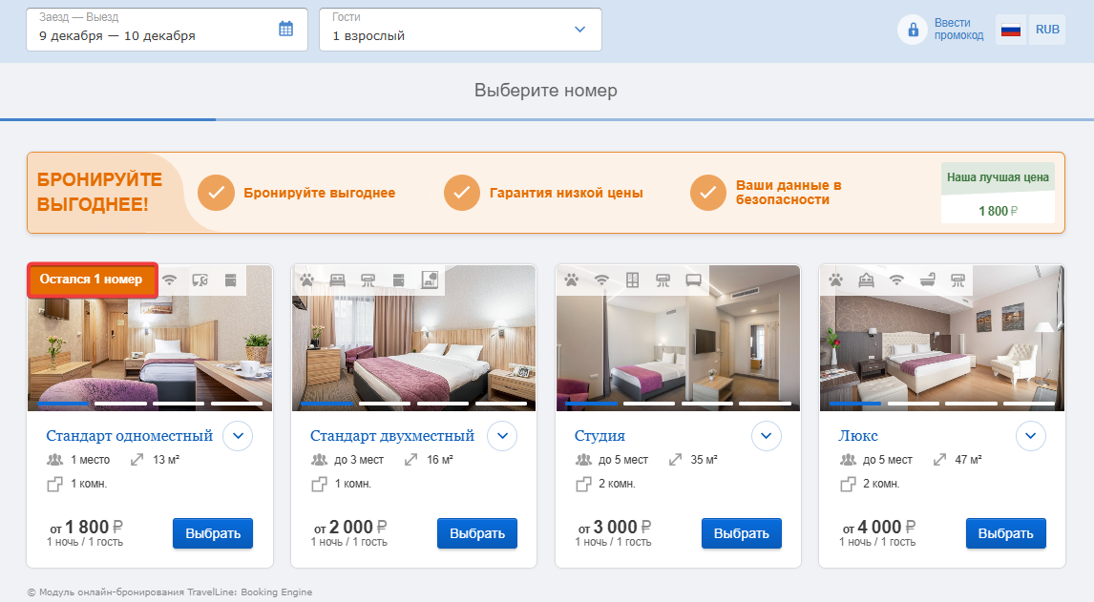Show second photo of Студия via slider
1094x602 pixels.
coord(649,404)
